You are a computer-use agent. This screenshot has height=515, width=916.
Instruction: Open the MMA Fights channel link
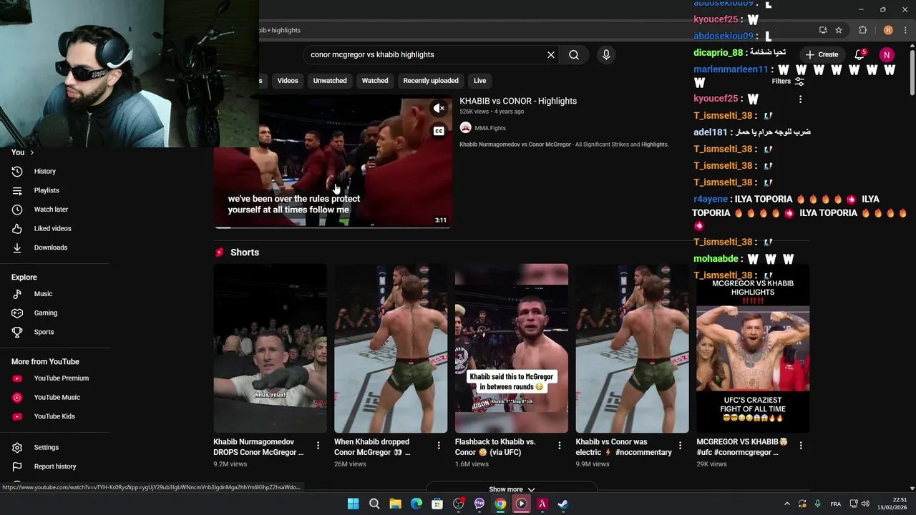(490, 128)
